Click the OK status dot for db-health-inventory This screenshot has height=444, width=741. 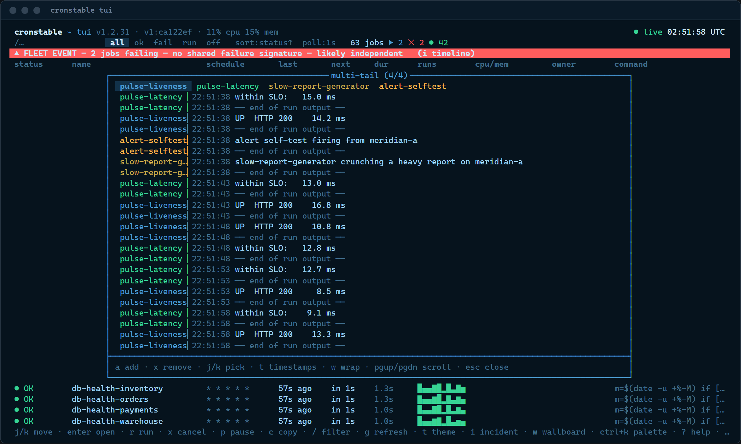(x=17, y=388)
